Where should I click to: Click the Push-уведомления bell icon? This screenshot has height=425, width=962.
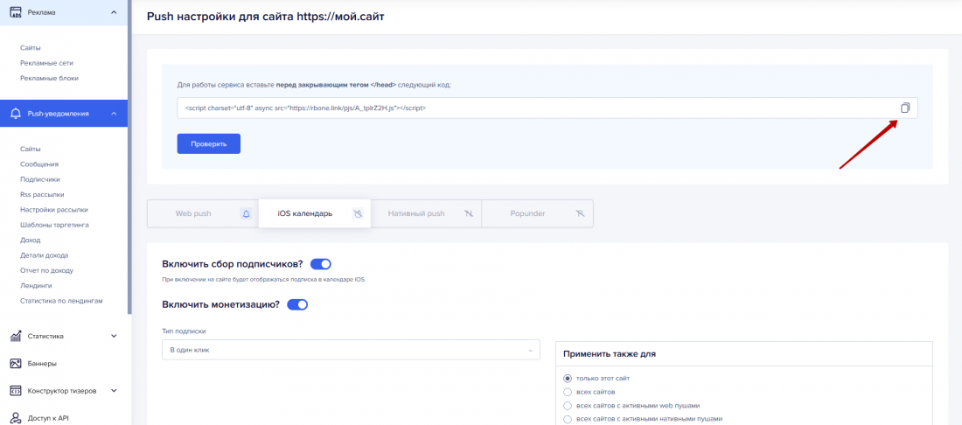point(17,114)
